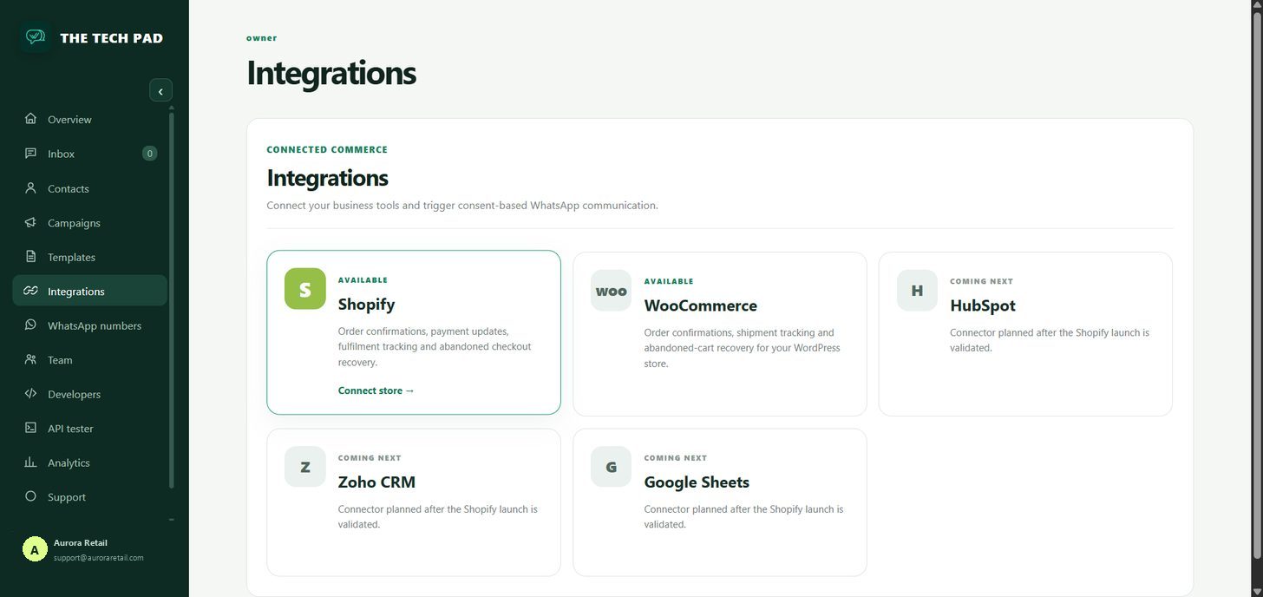This screenshot has height=597, width=1263.
Task: Click the AVAILABLE label on WooCommerce card
Action: (669, 281)
